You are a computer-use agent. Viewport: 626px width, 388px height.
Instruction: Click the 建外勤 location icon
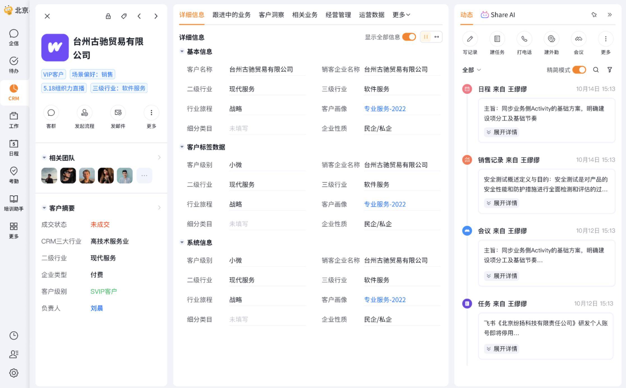(551, 39)
